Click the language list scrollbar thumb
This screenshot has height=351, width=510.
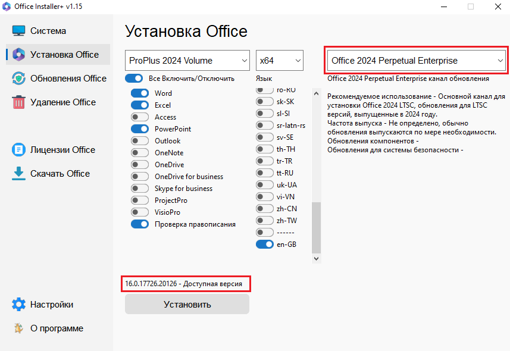(316, 228)
